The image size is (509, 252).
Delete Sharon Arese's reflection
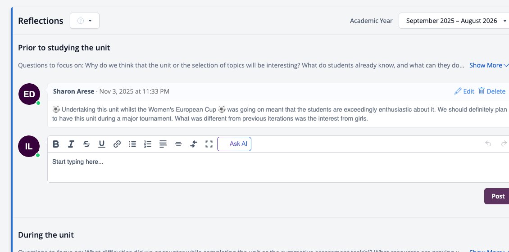pos(492,91)
